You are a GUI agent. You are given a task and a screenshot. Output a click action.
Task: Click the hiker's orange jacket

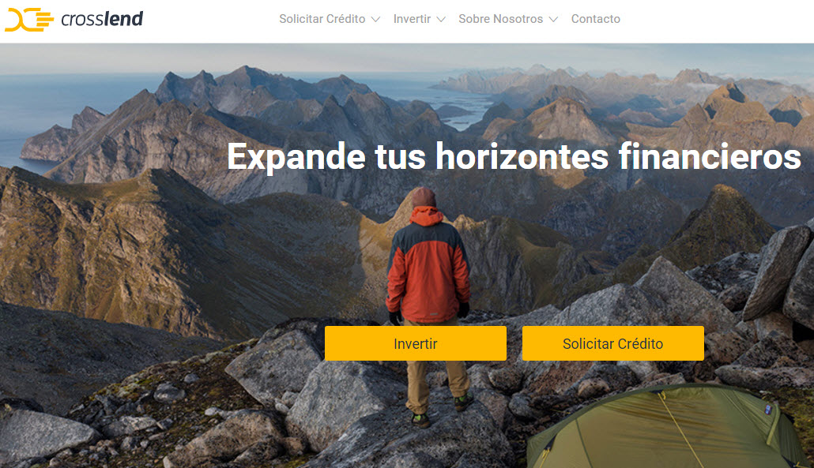(428, 265)
